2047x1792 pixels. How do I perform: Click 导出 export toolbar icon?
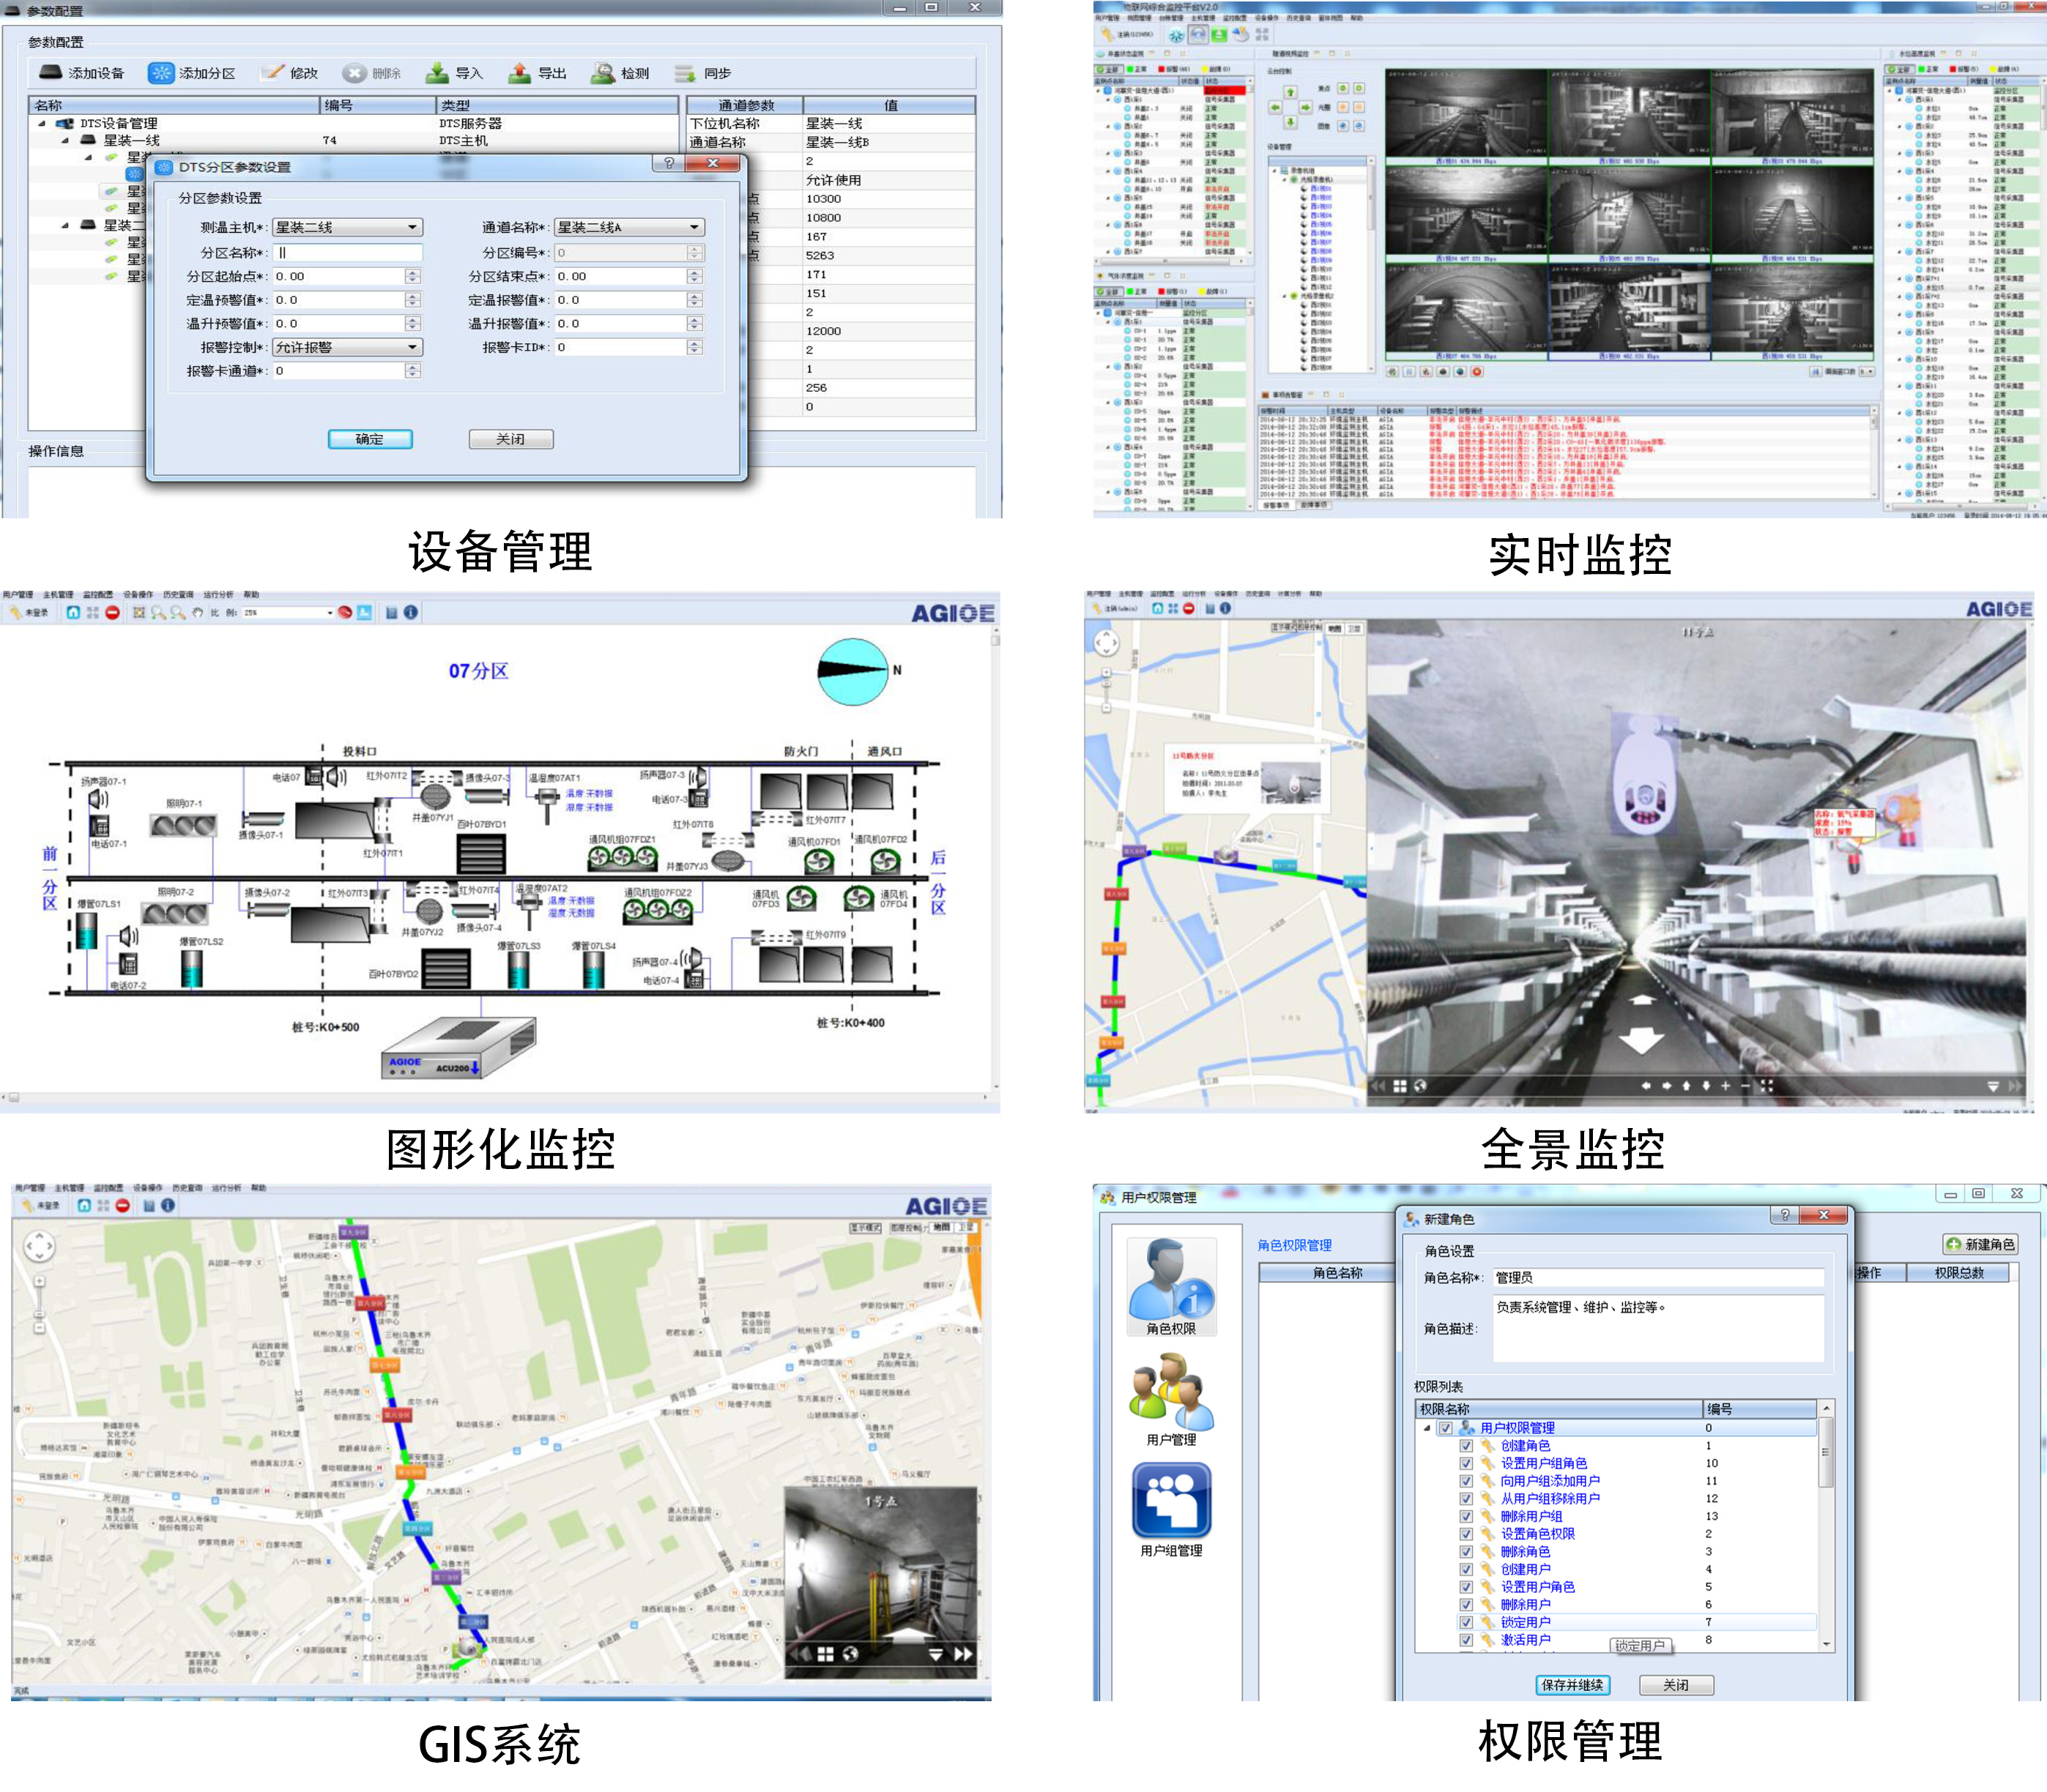(519, 73)
